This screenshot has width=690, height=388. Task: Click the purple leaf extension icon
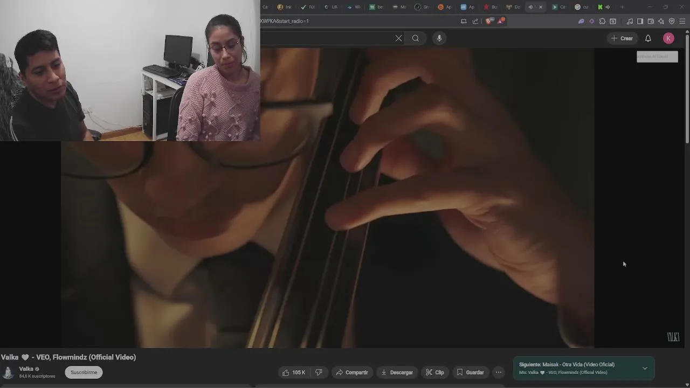pyautogui.click(x=581, y=21)
